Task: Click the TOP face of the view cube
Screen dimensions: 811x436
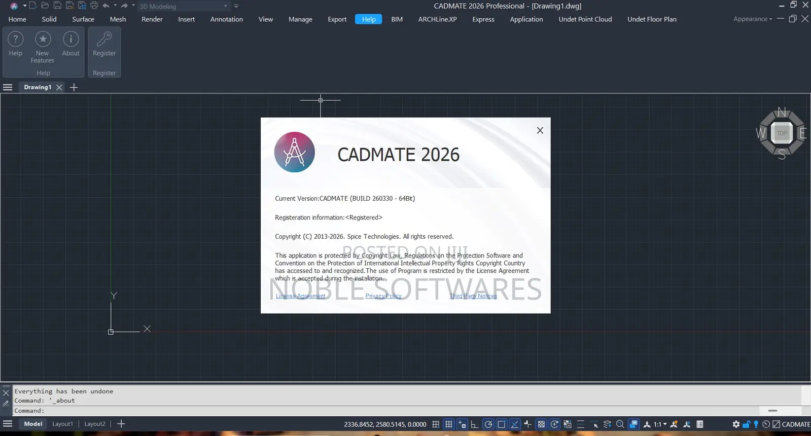Action: click(x=782, y=133)
